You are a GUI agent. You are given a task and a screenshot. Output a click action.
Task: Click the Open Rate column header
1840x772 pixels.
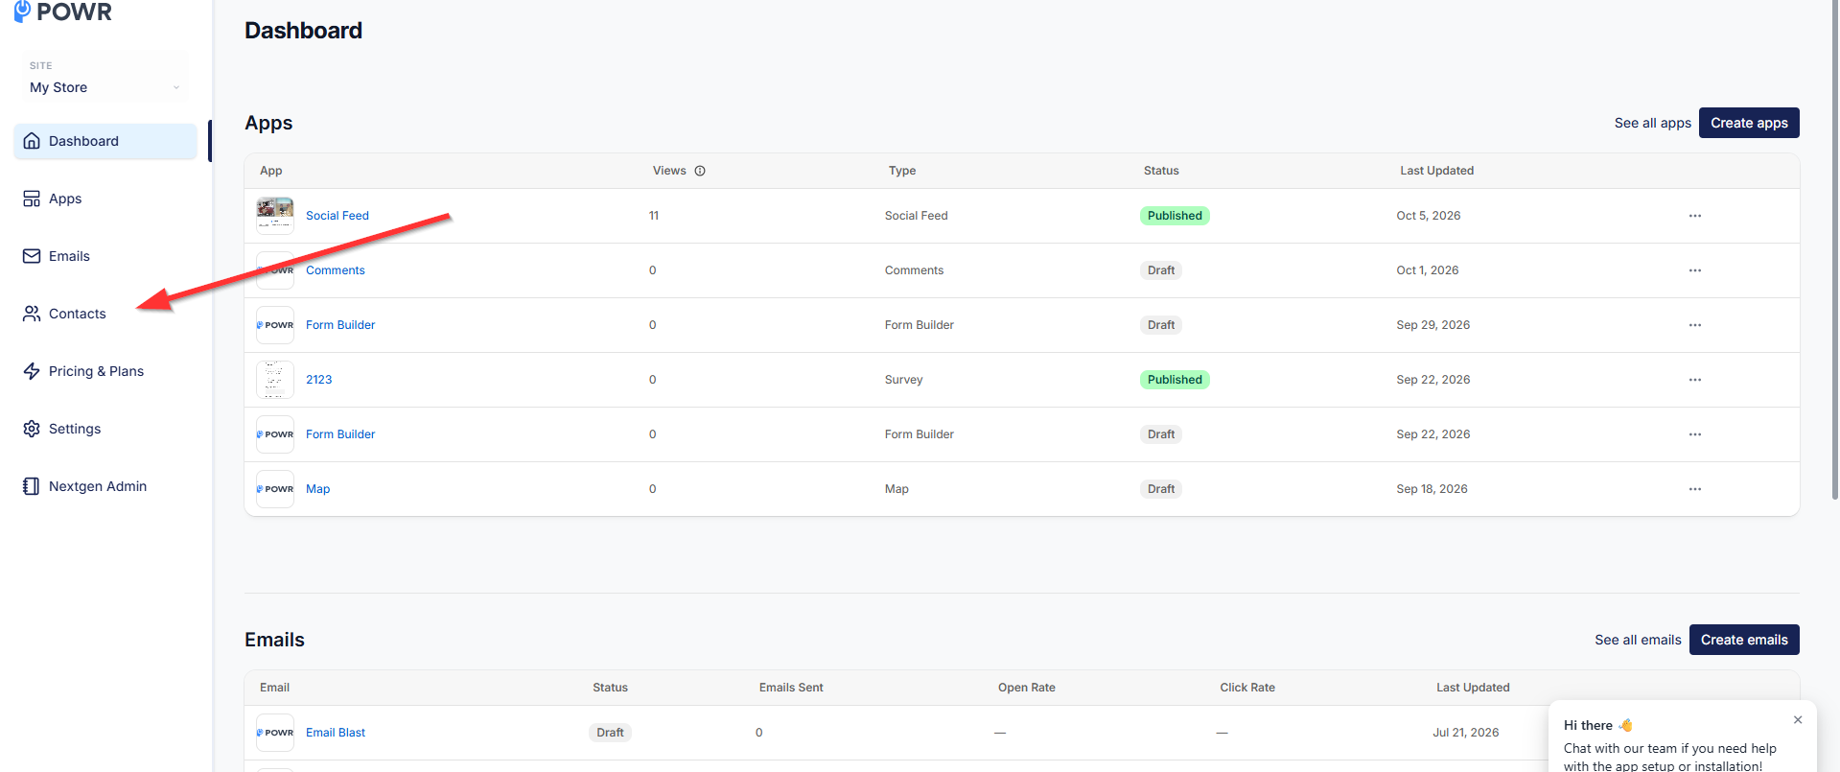tap(1027, 688)
